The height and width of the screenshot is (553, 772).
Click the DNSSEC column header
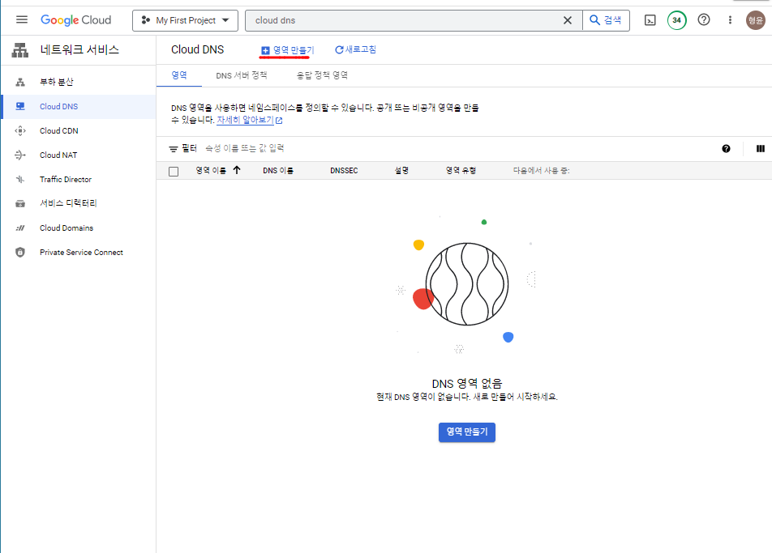(344, 171)
